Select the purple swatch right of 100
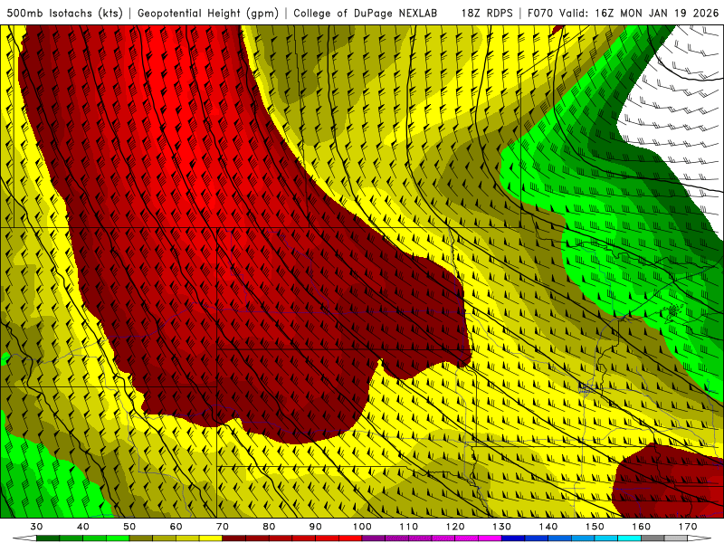Screen dimensions: 724x543 click(374, 538)
